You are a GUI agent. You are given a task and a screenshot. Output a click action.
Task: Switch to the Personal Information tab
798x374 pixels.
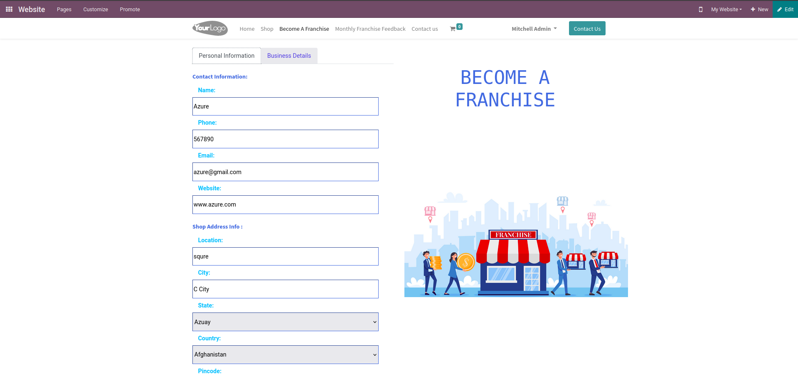227,56
